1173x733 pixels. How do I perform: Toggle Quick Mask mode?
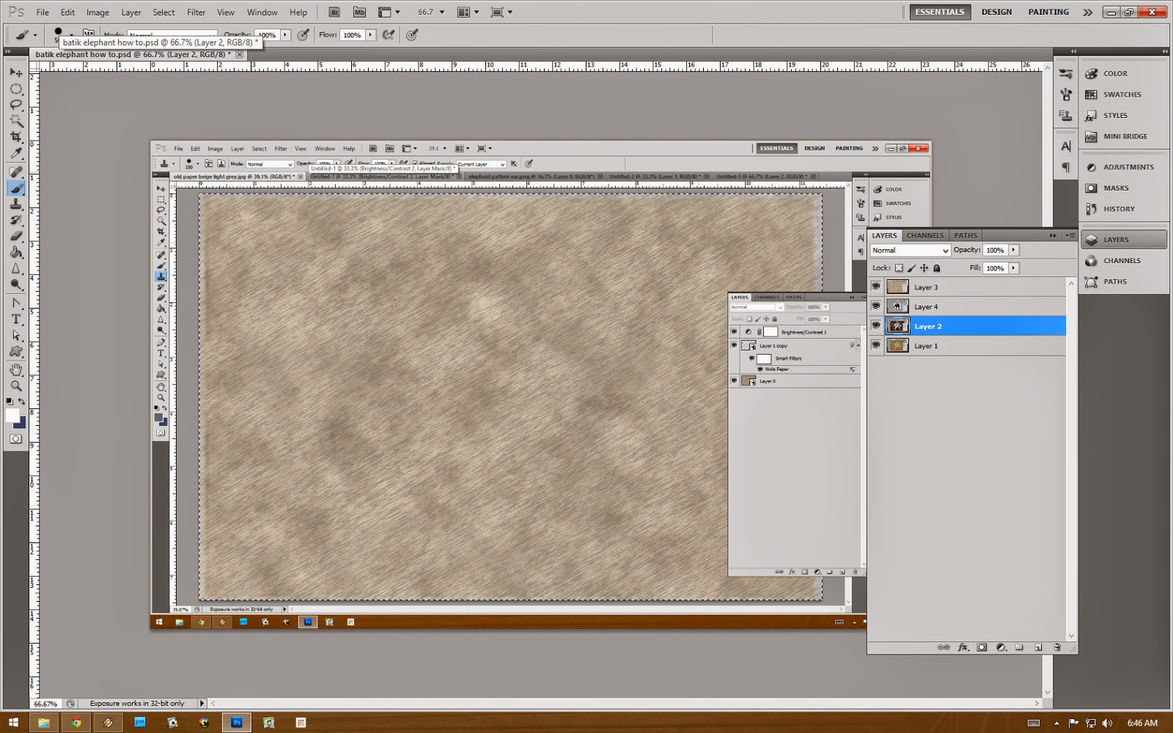coord(15,439)
